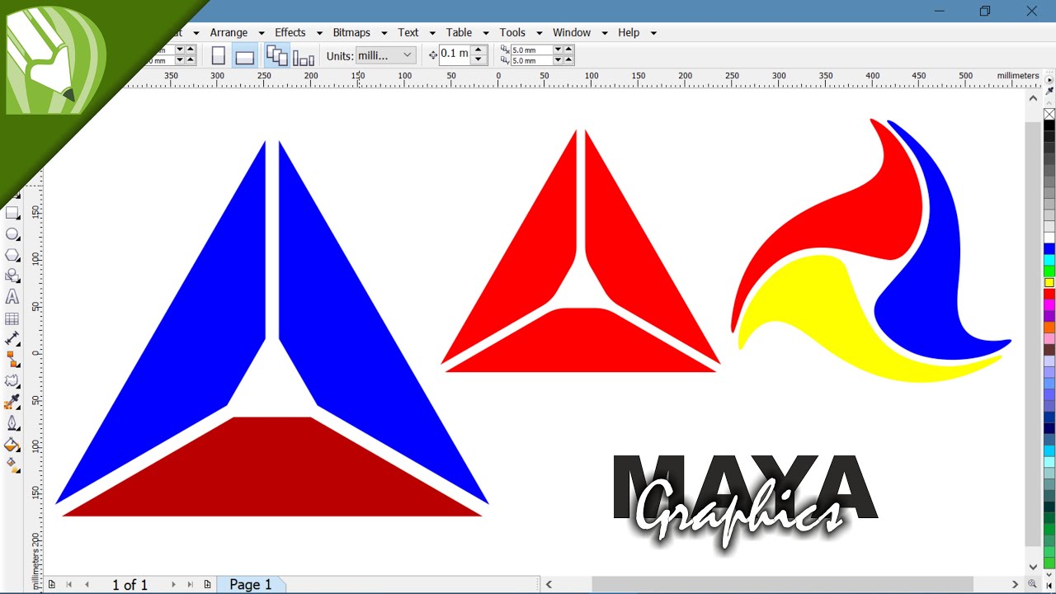The width and height of the screenshot is (1056, 594).
Task: Open the Effects menu
Action: pyautogui.click(x=290, y=32)
